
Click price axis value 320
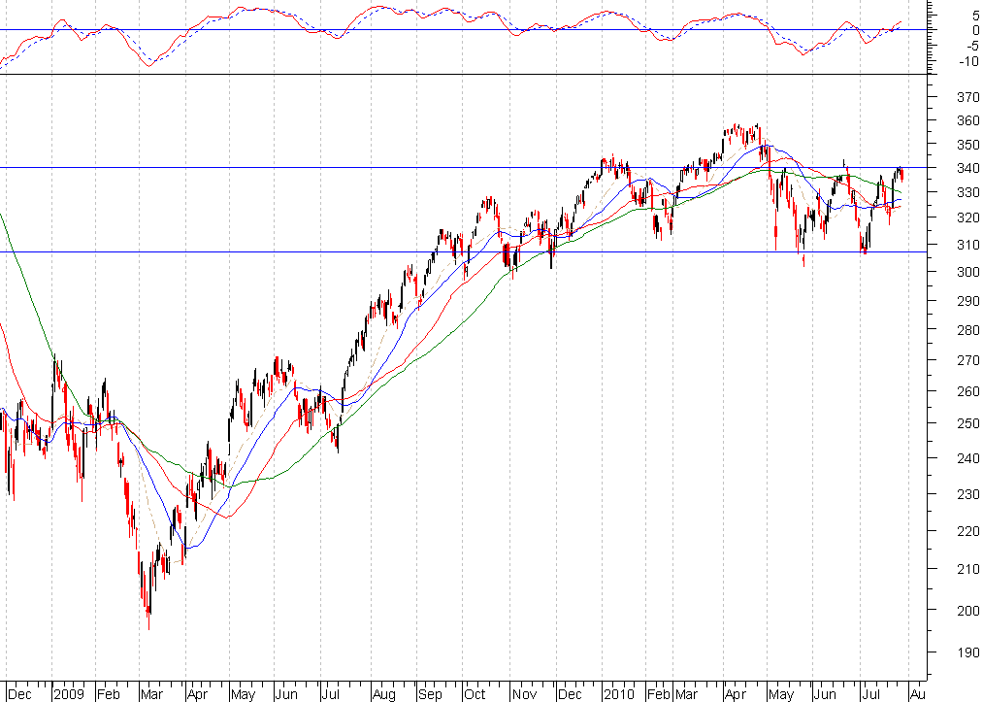pos(967,217)
